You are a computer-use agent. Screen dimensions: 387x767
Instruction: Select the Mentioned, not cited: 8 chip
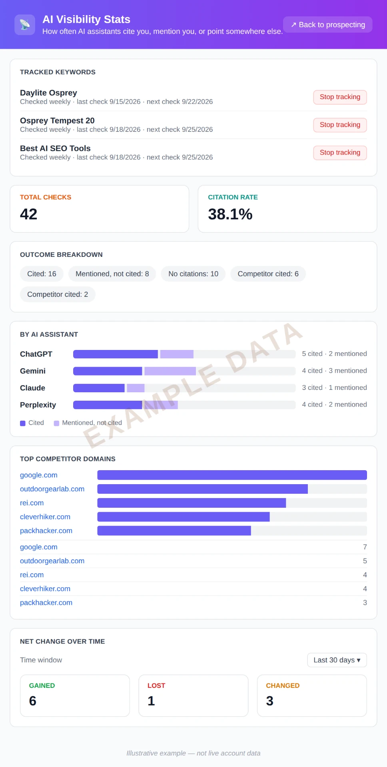[112, 274]
